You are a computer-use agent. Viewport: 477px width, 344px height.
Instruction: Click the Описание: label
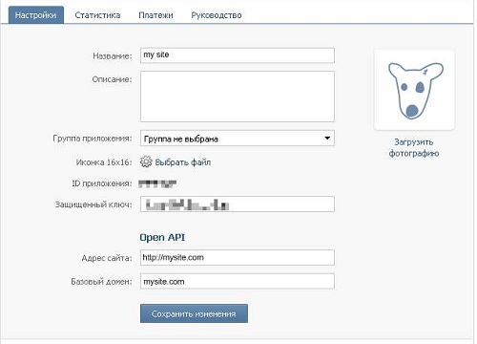[112, 79]
